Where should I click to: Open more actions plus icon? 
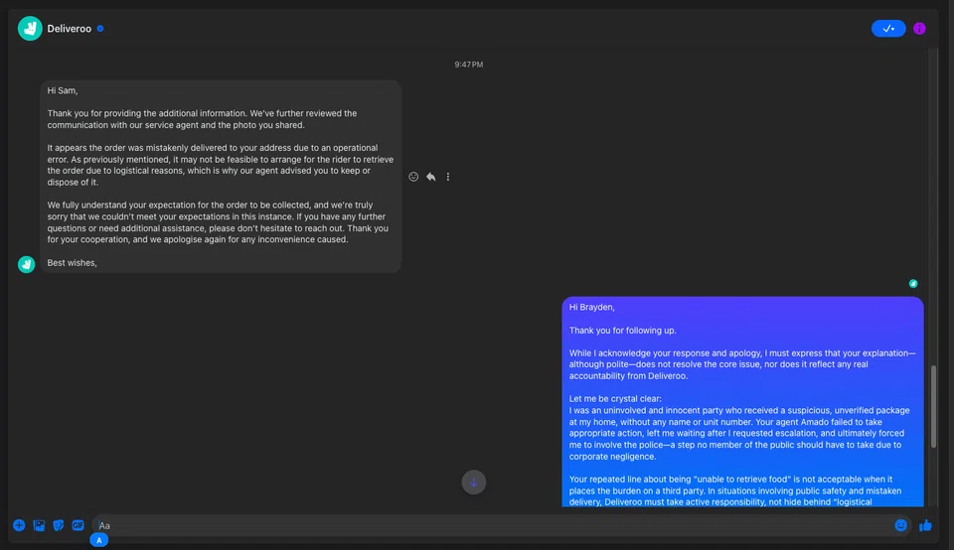tap(19, 525)
